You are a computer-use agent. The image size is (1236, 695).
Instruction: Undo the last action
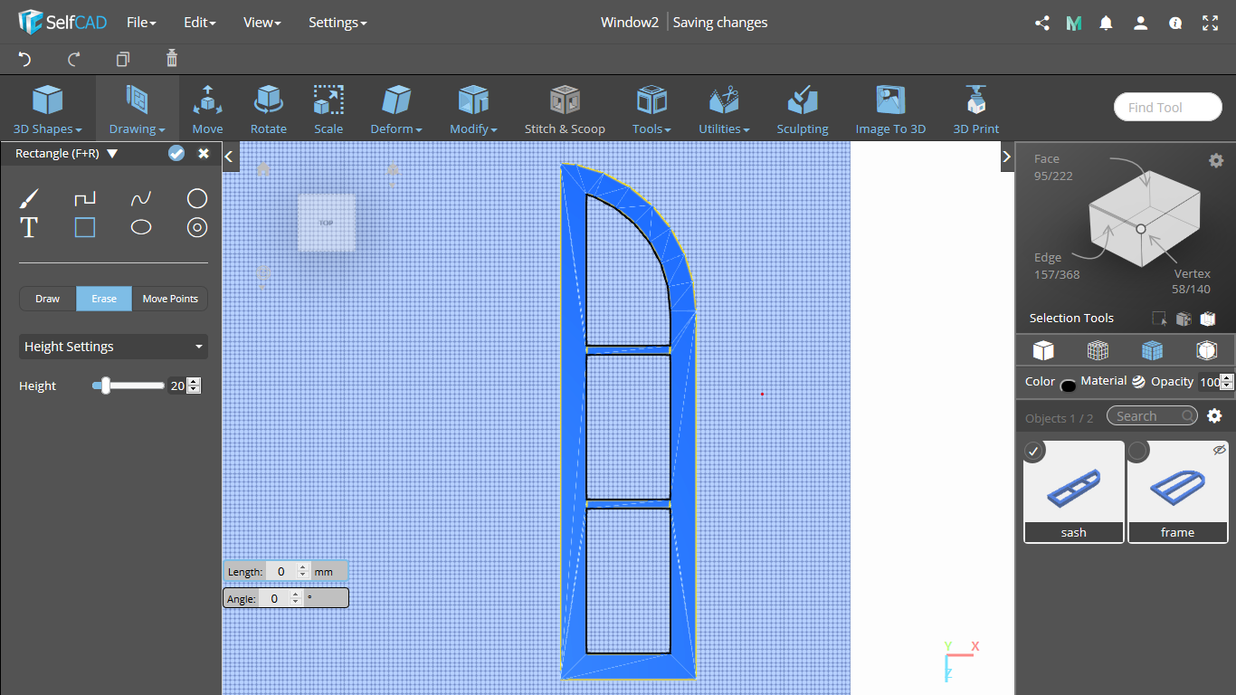click(x=24, y=60)
